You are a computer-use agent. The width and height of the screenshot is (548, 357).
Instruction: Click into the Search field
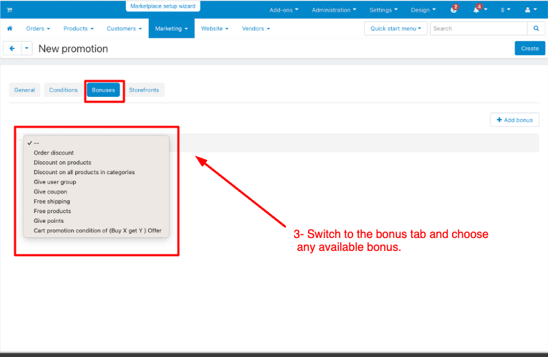(x=479, y=29)
